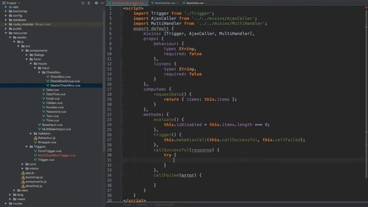
Task: Click 'export default' text on line 5
Action: (151, 28)
